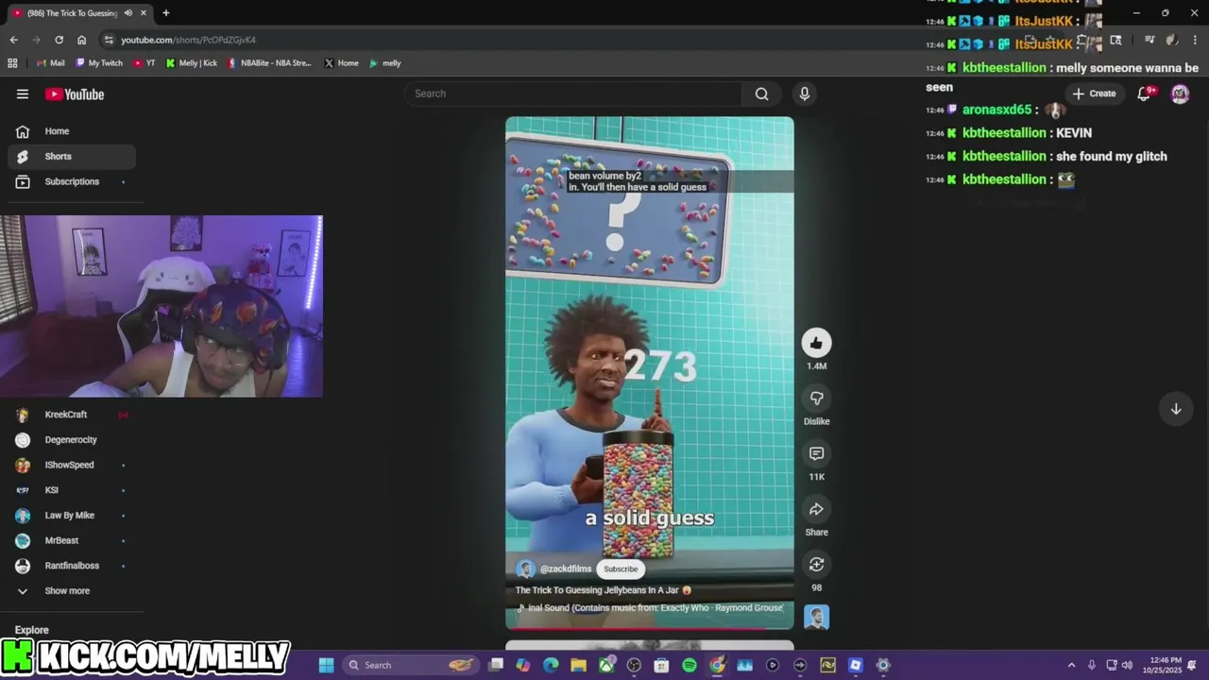Mute the tab via speaker icon

(x=128, y=13)
